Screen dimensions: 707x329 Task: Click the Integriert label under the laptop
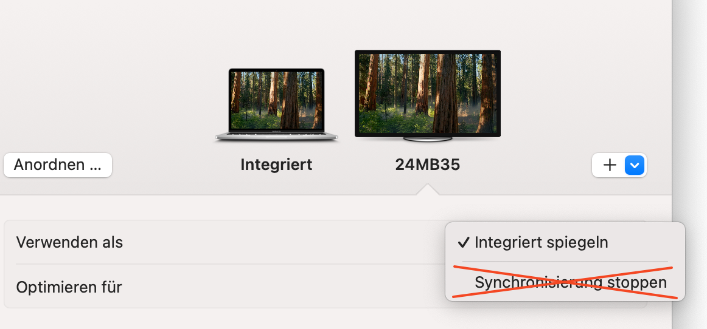(276, 164)
